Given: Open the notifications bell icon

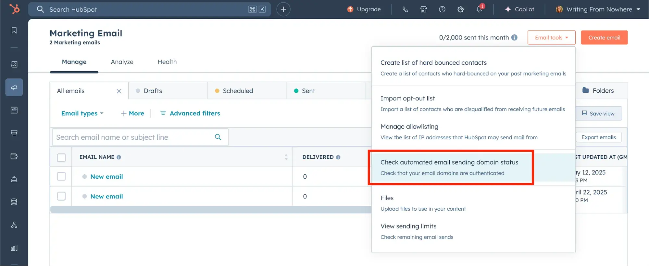Looking at the screenshot, I should click(x=479, y=9).
